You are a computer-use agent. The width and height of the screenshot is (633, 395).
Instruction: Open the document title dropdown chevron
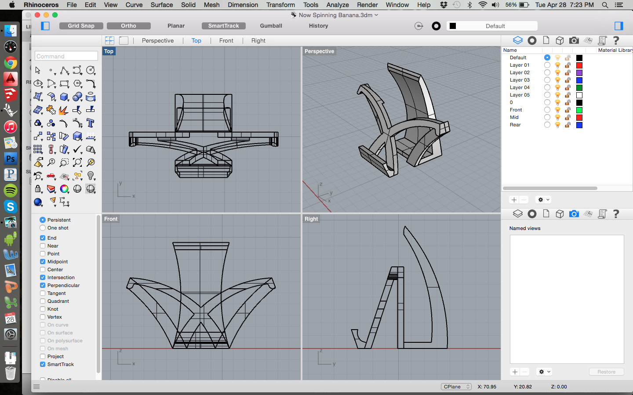pyautogui.click(x=376, y=15)
